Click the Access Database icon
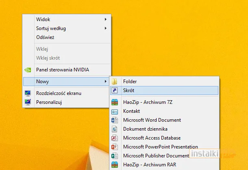The image size is (248, 170). 115,138
